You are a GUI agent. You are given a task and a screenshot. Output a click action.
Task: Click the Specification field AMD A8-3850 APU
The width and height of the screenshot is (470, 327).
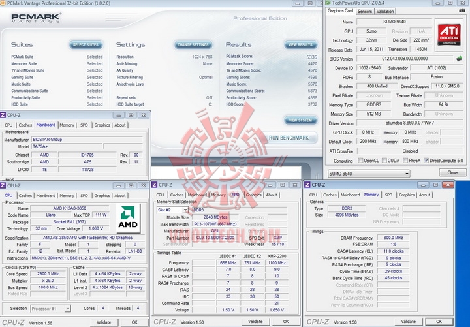(x=87, y=238)
